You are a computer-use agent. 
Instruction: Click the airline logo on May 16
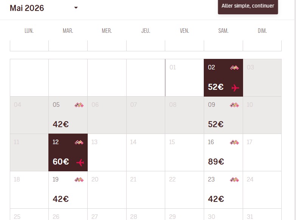point(234,142)
